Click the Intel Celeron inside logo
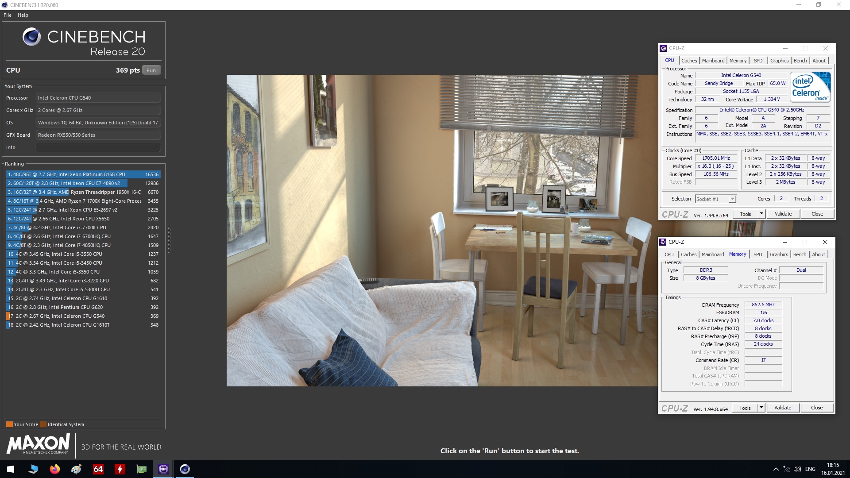 coord(811,87)
